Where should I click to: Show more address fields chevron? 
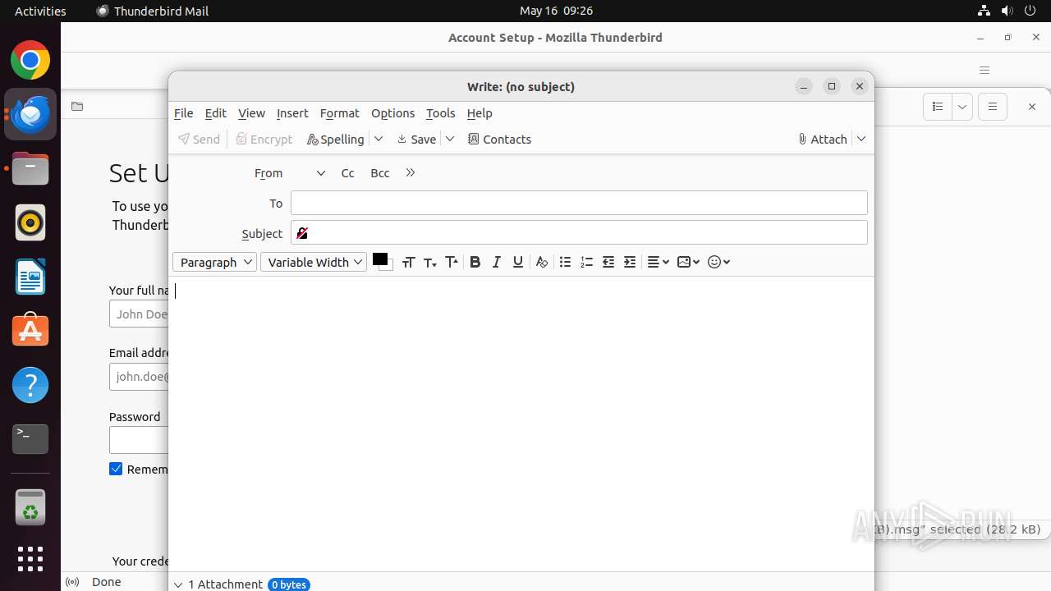click(x=411, y=172)
